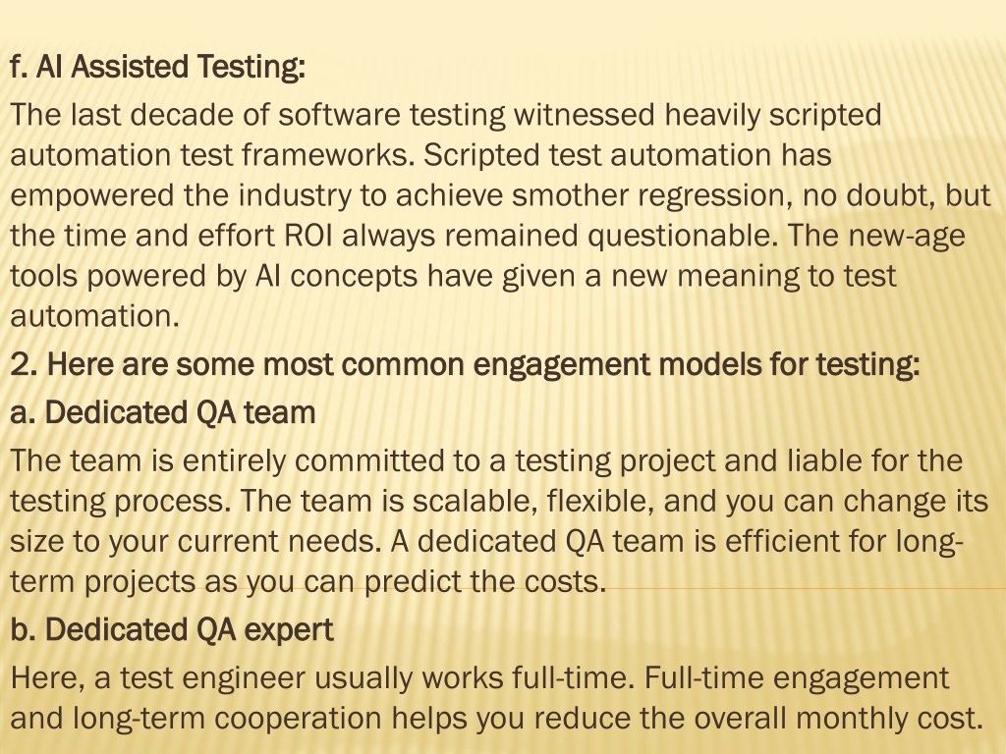This screenshot has height=754, width=1006.
Task: Click the line 'The team is entirely committed'
Action: pyautogui.click(x=486, y=461)
